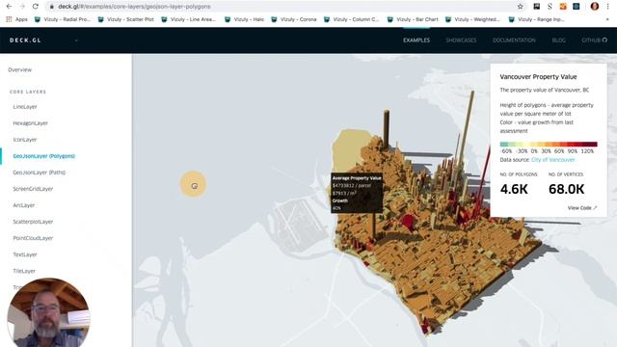
Task: Open Vizuly - Halo bookmark
Action: tap(244, 19)
